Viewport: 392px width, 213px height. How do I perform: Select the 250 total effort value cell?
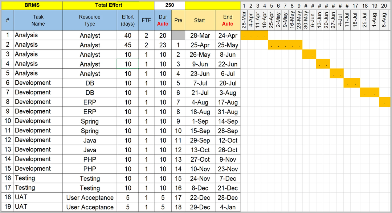coord(169,5)
